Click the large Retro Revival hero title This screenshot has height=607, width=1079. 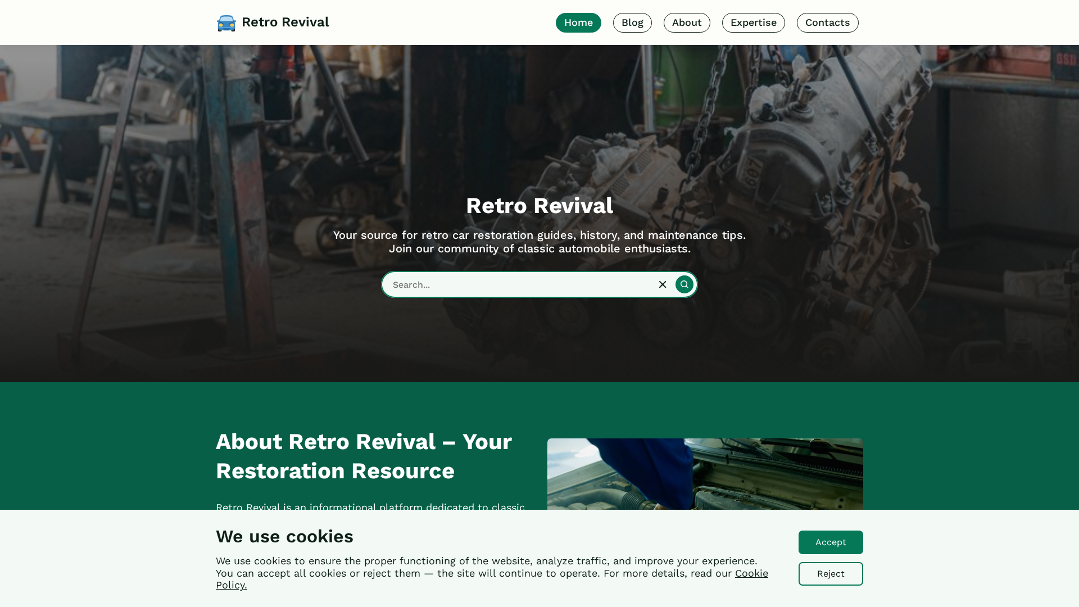tap(539, 206)
